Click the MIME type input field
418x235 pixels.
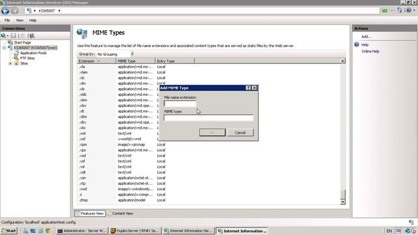coord(209,117)
